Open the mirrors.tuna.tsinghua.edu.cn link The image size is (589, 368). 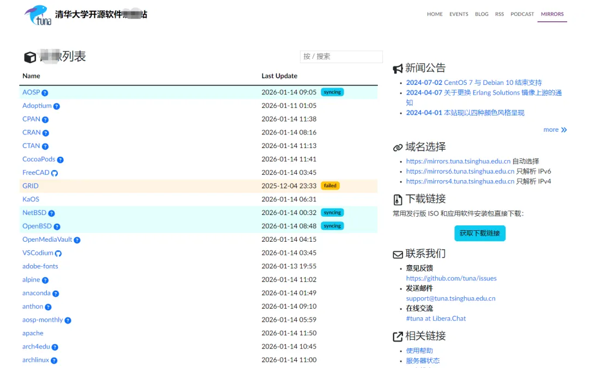click(x=458, y=161)
